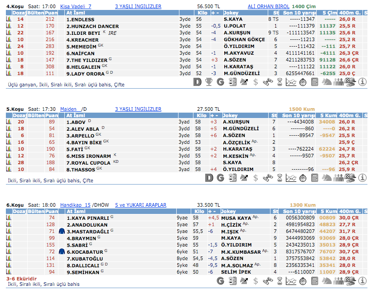This screenshot has height=294, width=386.
Task: Click the 3 YAŞLI İNGİLİZLER link in race 5
Action: (138, 109)
